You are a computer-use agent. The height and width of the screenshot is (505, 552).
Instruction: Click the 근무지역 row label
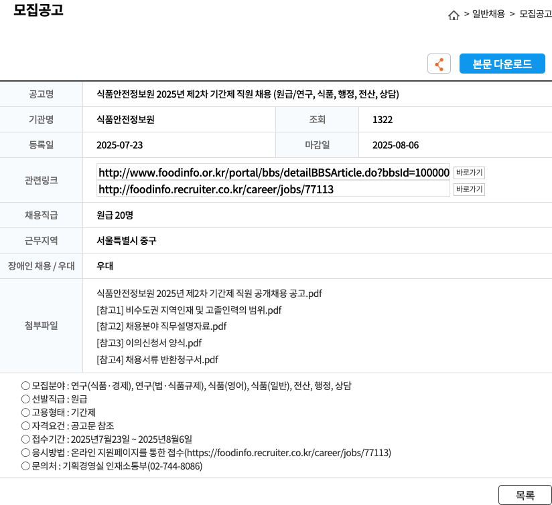[41, 241]
